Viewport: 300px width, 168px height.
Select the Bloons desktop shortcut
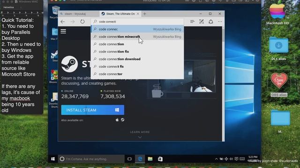pos(53,77)
